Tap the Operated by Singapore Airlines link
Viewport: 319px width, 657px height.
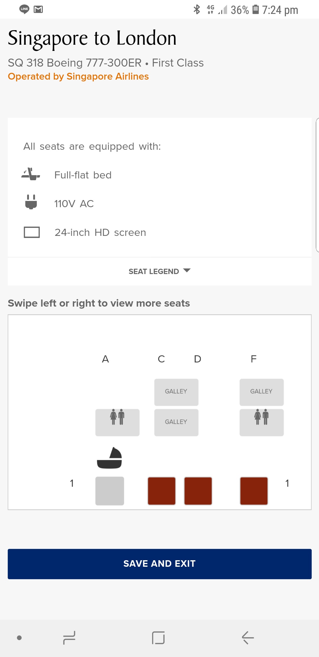pyautogui.click(x=78, y=76)
